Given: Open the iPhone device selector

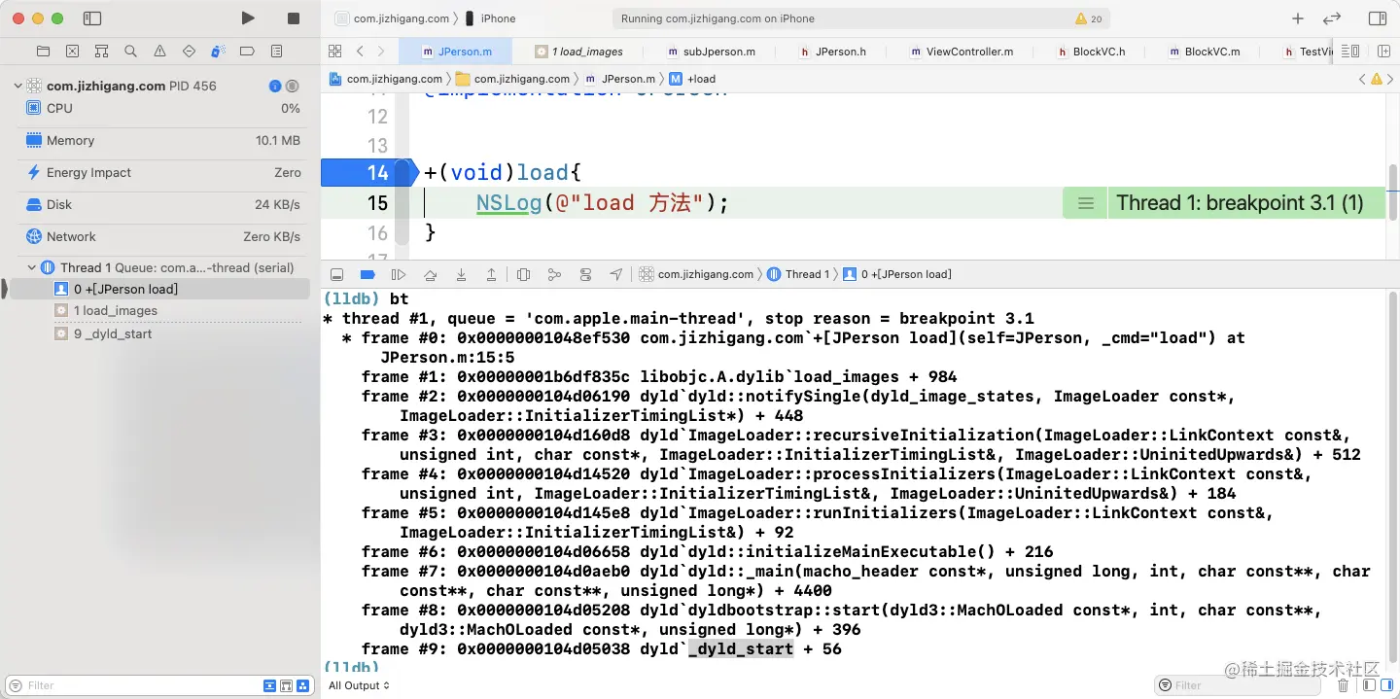Looking at the screenshot, I should coord(491,18).
